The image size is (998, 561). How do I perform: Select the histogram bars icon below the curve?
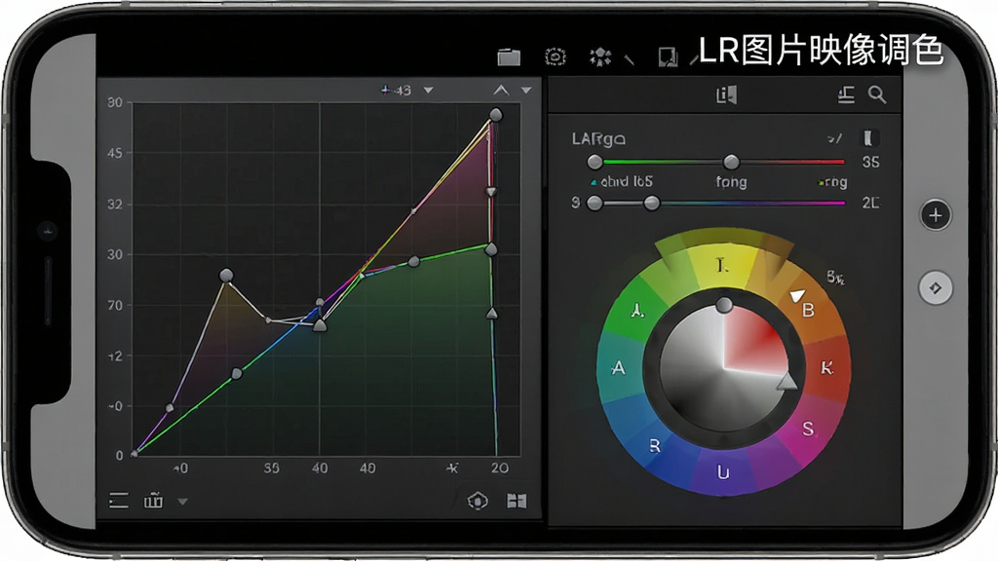(x=153, y=502)
